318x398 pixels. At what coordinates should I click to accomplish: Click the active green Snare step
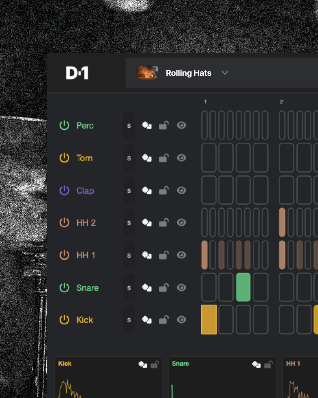[x=243, y=287]
